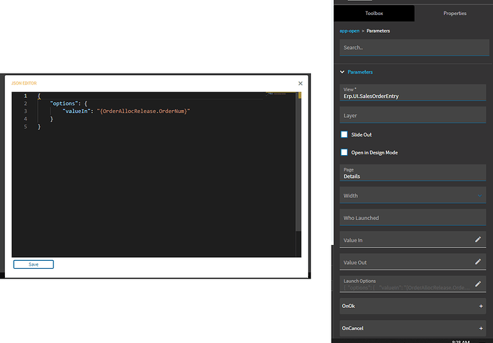Add an OnOk action with plus
The width and height of the screenshot is (493, 343).
pyautogui.click(x=481, y=307)
